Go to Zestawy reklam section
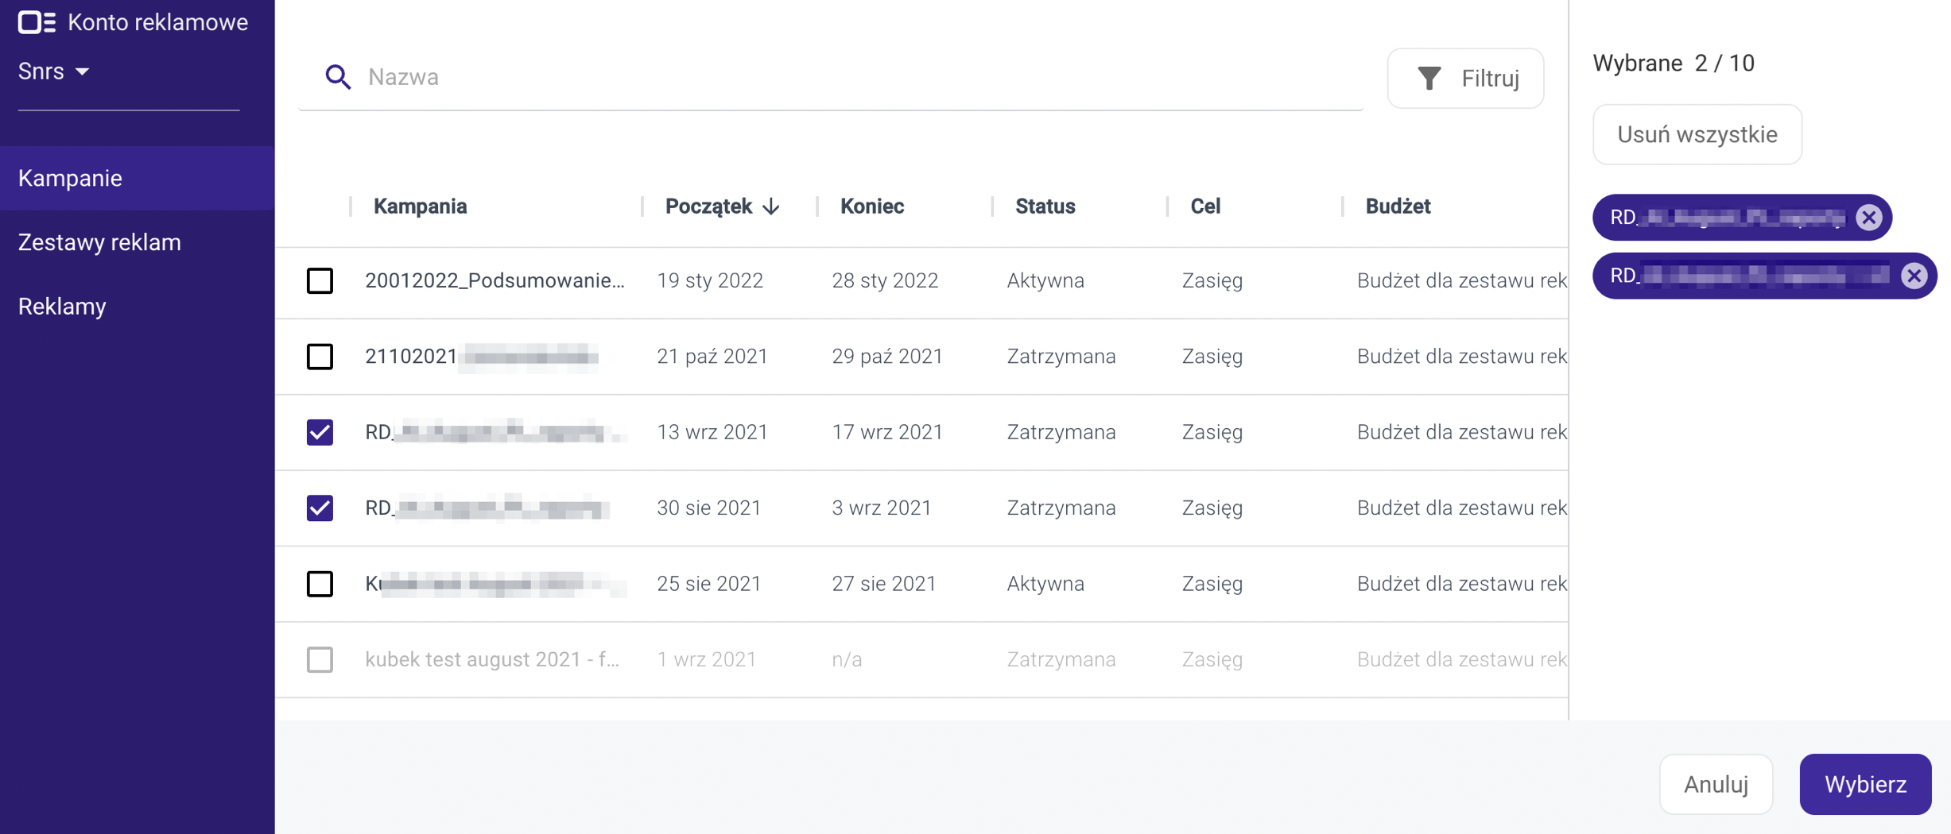 tap(99, 242)
